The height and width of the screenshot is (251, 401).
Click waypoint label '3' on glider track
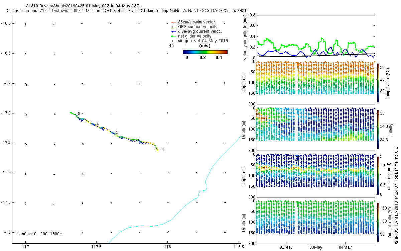click(117, 133)
